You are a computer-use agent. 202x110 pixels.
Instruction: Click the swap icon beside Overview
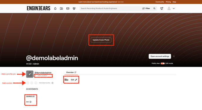(x=75, y=72)
